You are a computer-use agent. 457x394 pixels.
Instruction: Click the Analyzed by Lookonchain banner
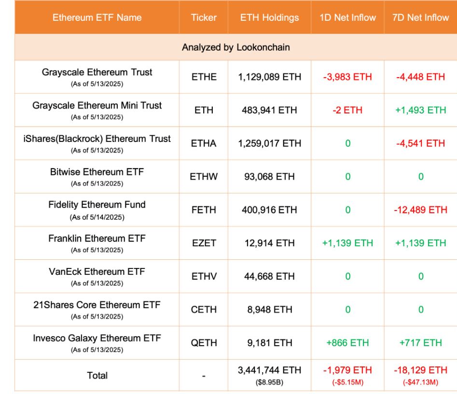(235, 47)
